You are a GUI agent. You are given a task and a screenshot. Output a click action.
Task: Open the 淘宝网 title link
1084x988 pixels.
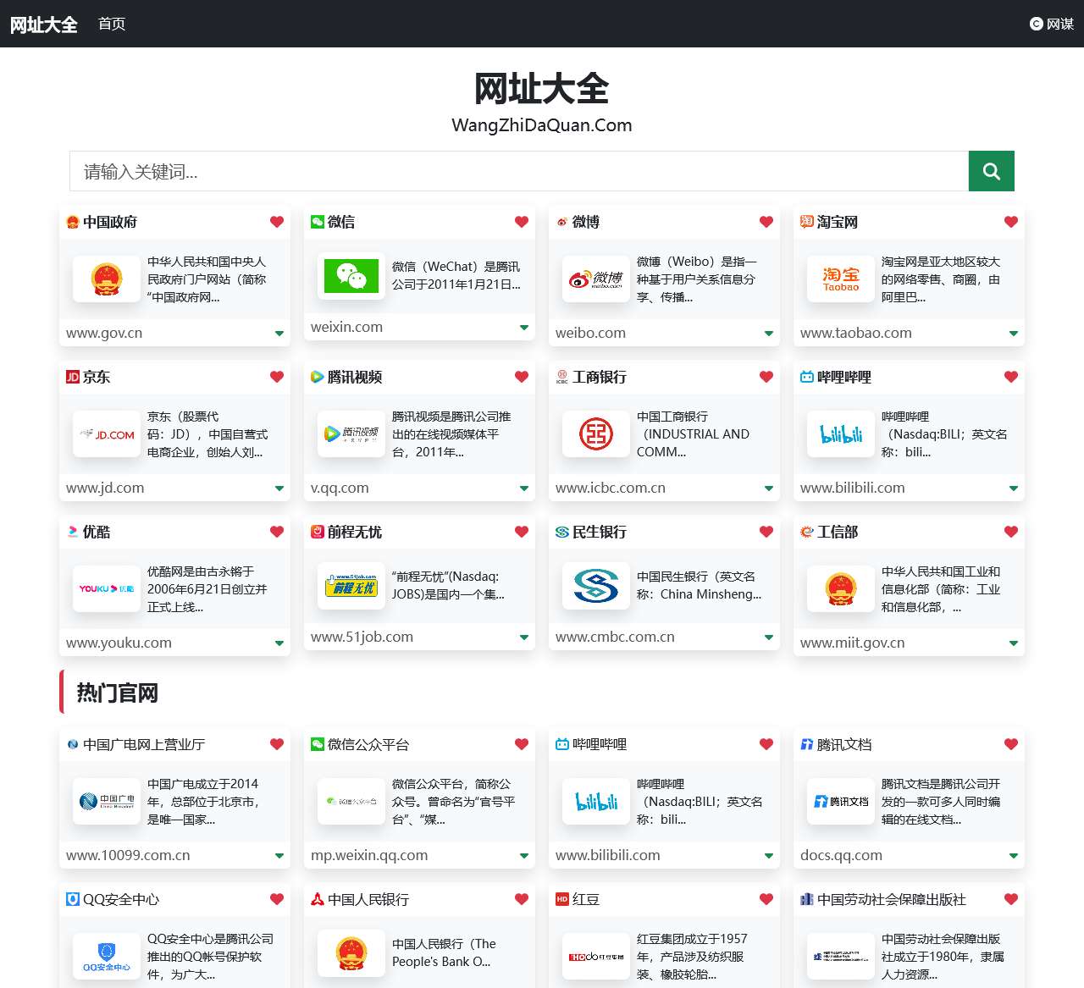point(838,222)
